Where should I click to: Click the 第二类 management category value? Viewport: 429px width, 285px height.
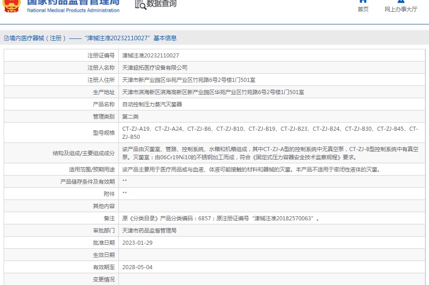click(130, 117)
